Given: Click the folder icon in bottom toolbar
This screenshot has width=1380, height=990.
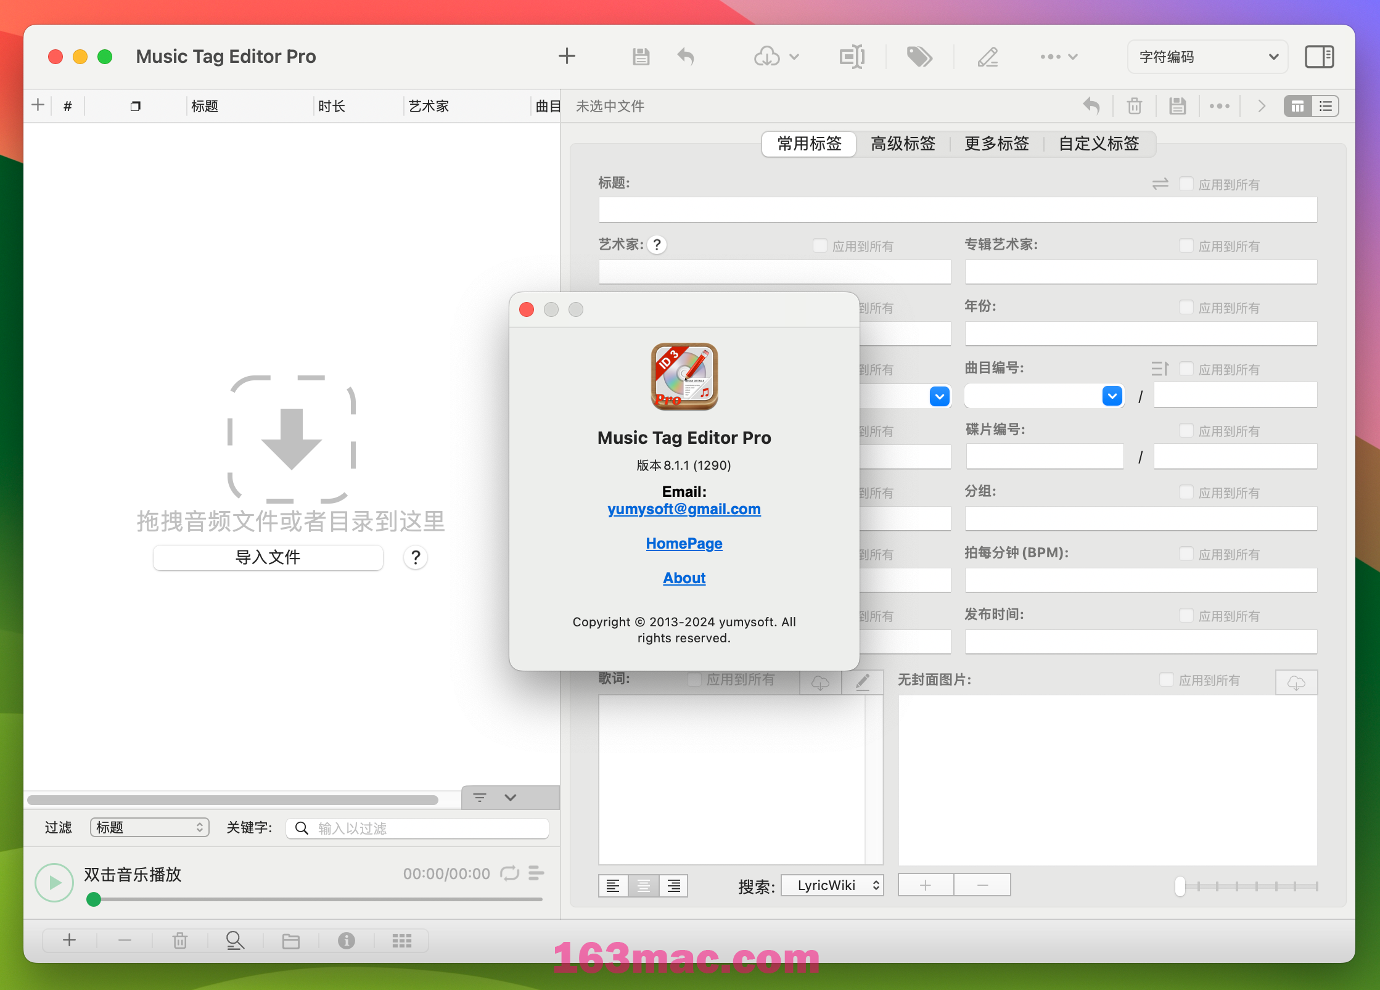Looking at the screenshot, I should click(290, 941).
